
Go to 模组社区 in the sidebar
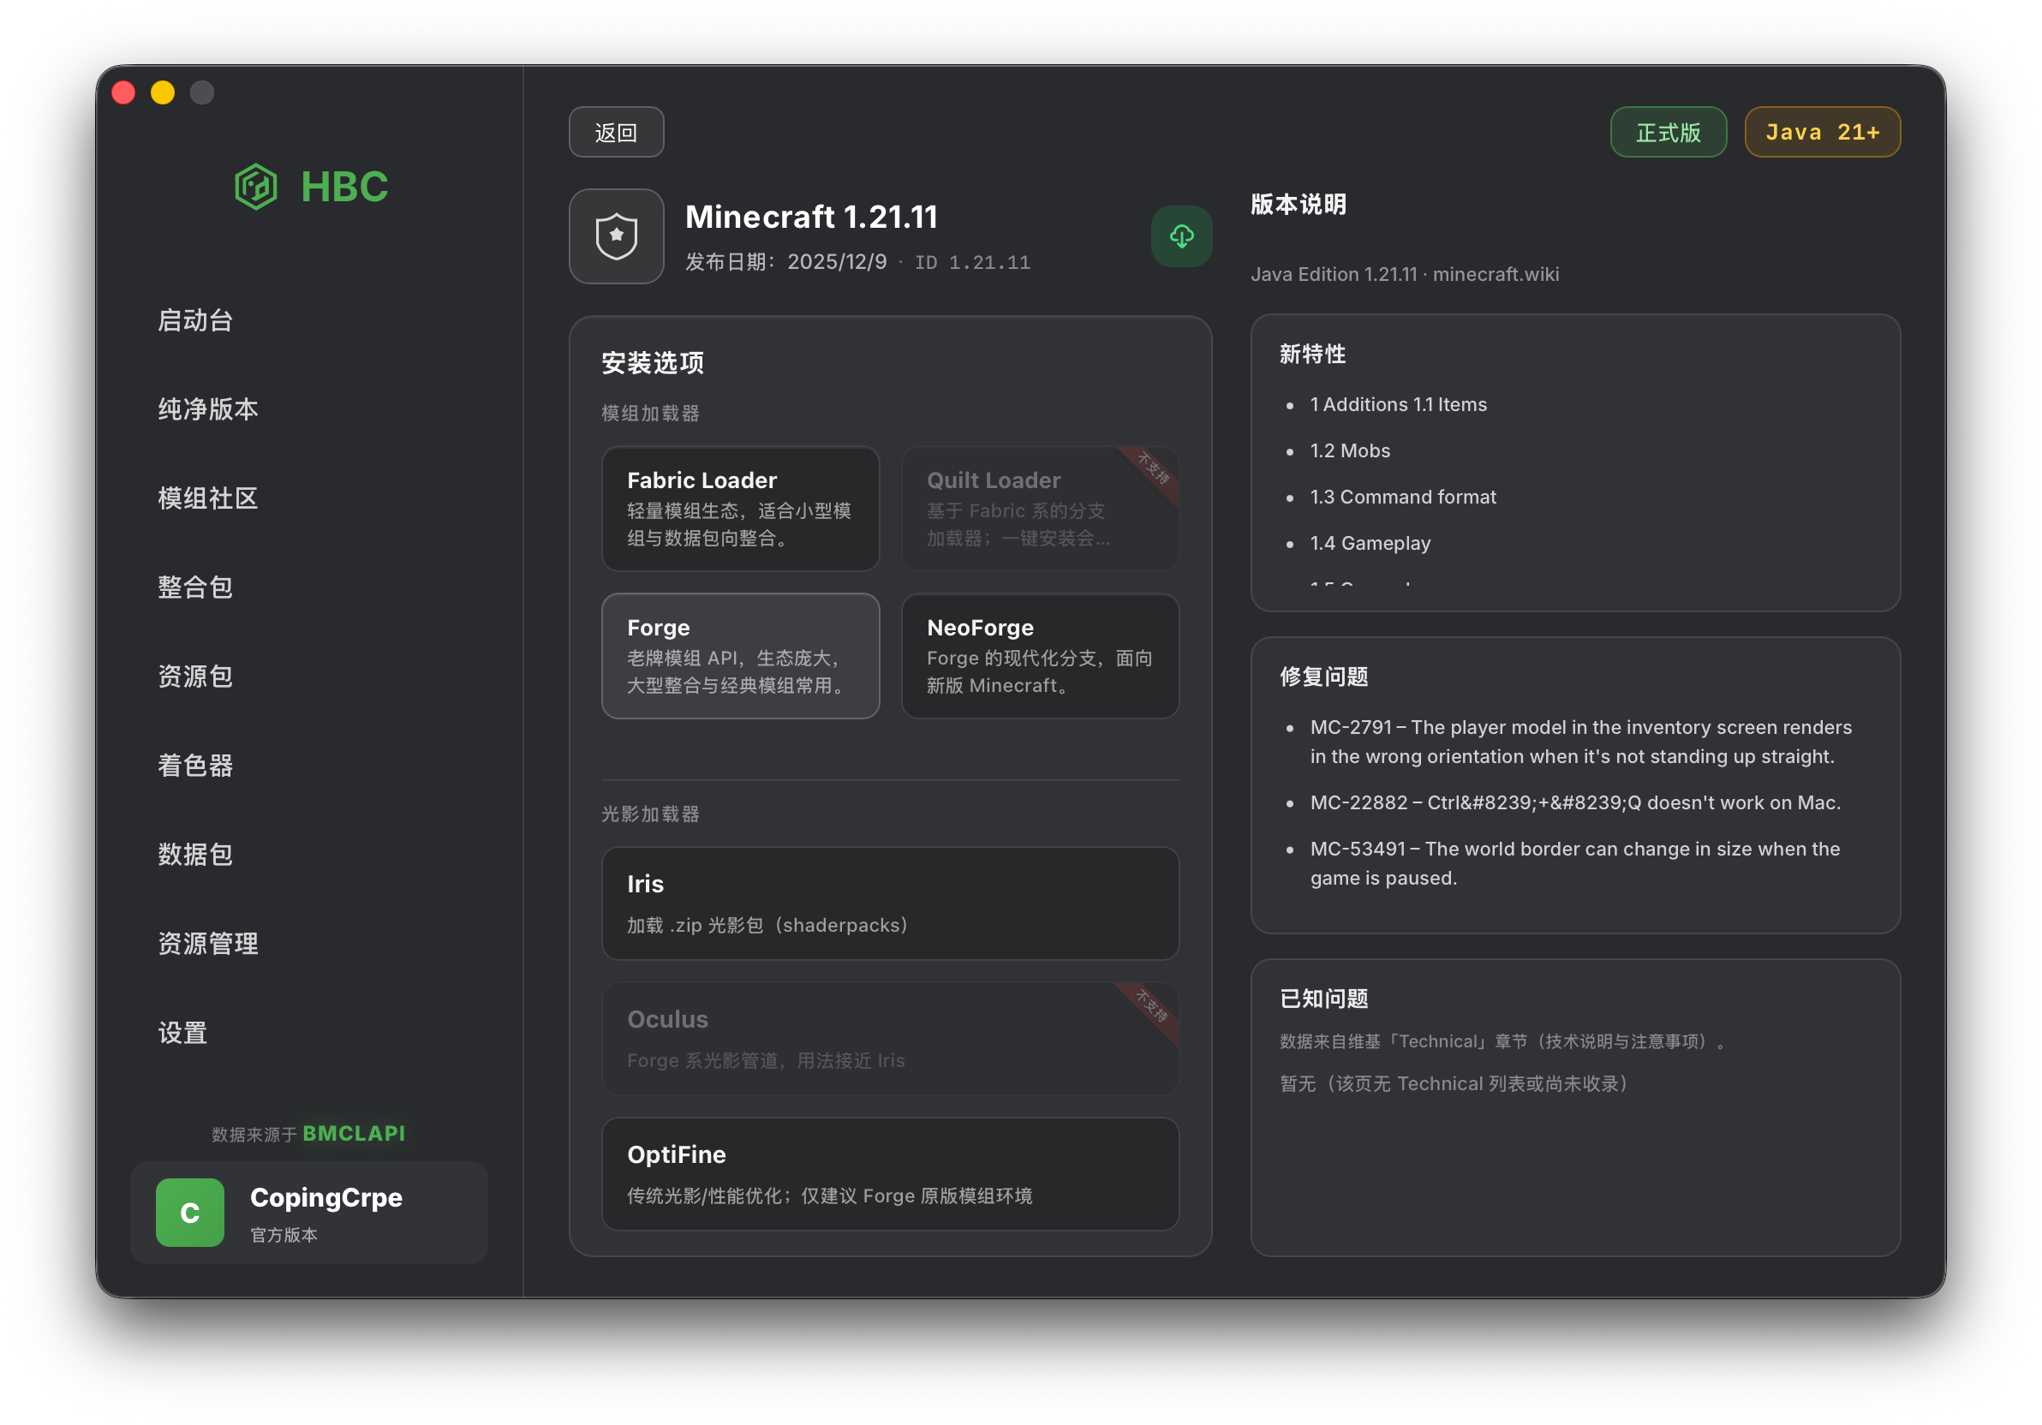(x=208, y=498)
